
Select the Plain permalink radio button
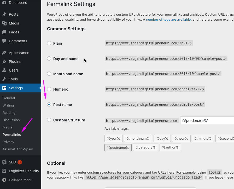pyautogui.click(x=49, y=43)
